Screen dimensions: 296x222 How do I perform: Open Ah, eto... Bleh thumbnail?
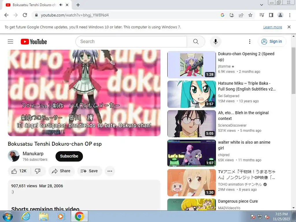pyautogui.click(x=191, y=124)
